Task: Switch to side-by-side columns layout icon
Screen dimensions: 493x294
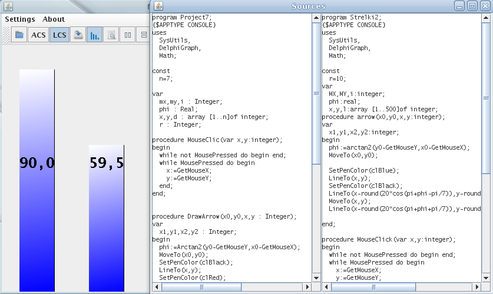Action: (128, 35)
